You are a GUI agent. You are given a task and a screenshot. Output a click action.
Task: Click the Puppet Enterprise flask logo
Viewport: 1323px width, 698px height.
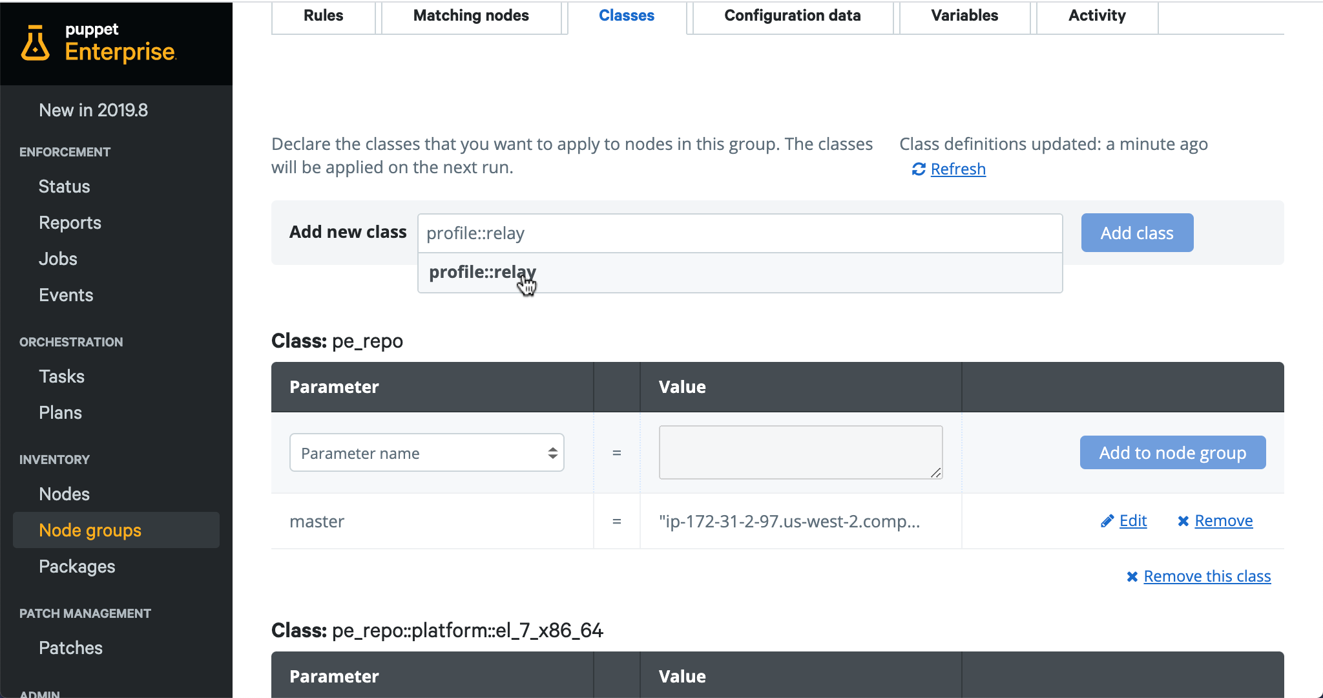tap(36, 44)
